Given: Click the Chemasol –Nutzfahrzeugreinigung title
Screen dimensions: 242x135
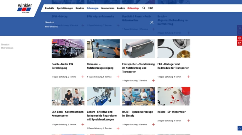Looking at the screenshot, I should coord(100,66).
